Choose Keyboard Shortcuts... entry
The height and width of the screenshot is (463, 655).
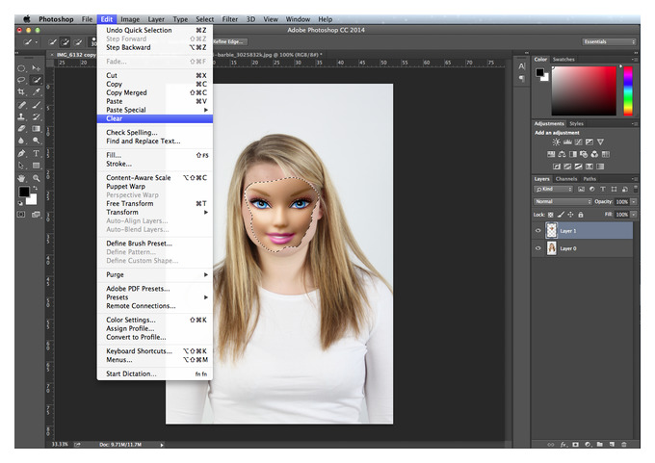click(154, 351)
